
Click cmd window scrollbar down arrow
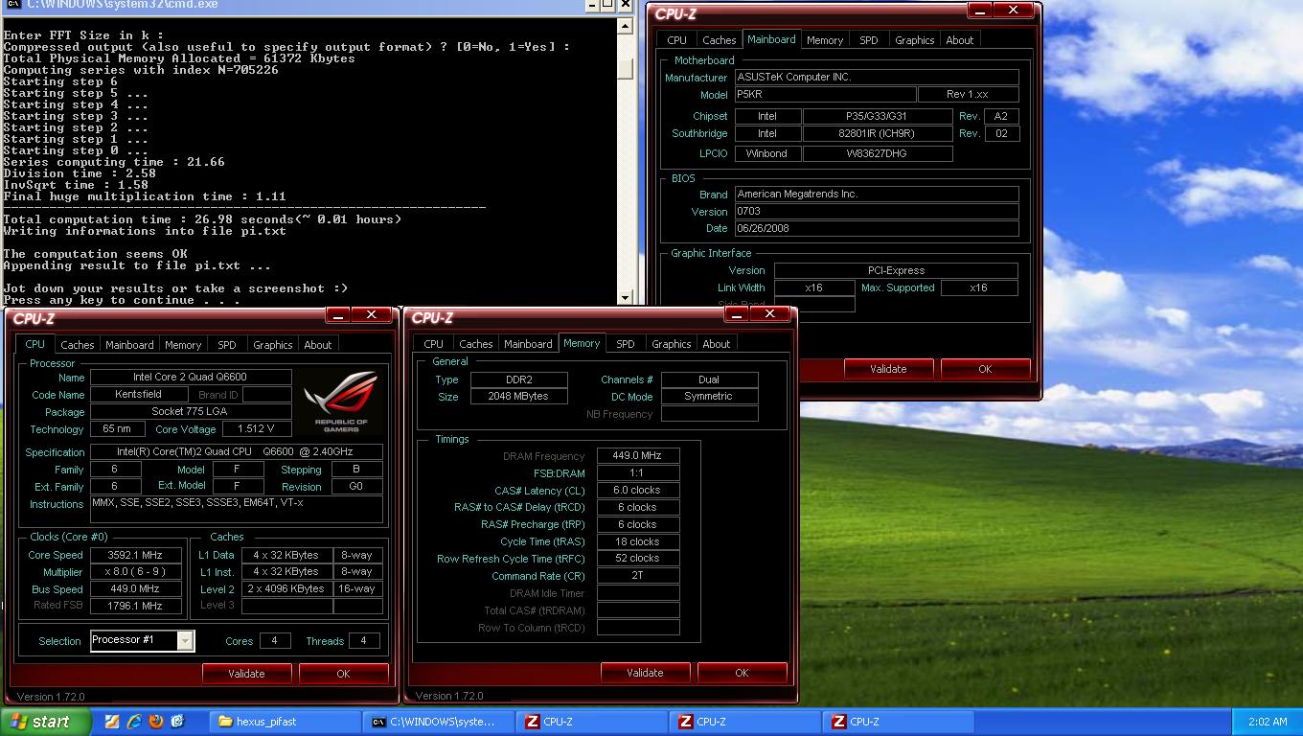[626, 297]
